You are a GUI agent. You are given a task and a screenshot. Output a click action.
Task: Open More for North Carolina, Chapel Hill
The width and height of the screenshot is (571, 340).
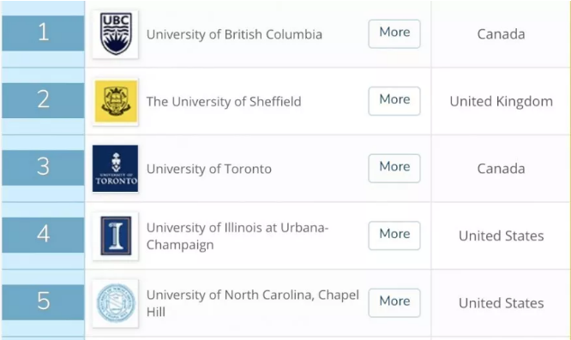(x=394, y=303)
